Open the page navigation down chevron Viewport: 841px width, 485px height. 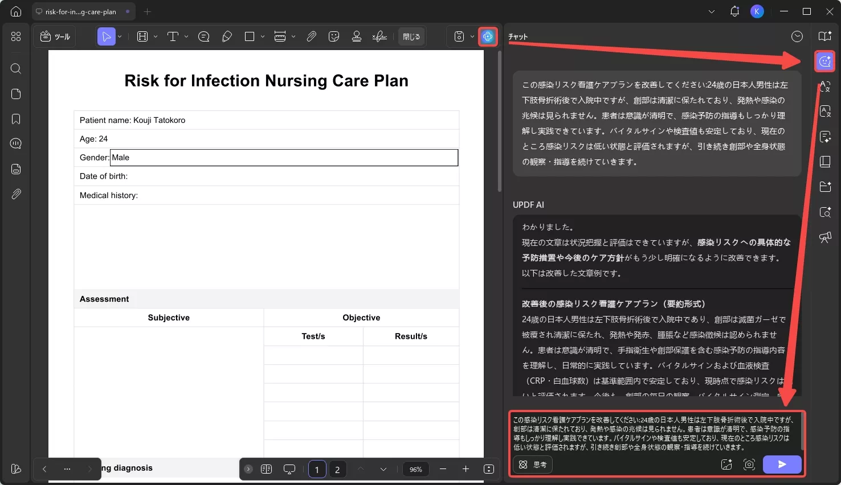click(x=383, y=469)
